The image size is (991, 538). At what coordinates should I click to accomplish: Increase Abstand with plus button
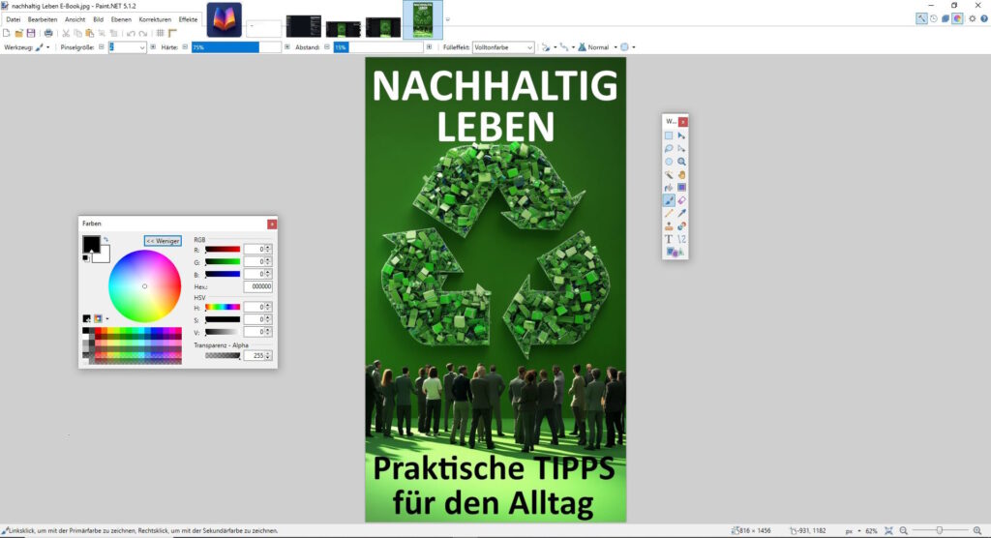coord(429,47)
